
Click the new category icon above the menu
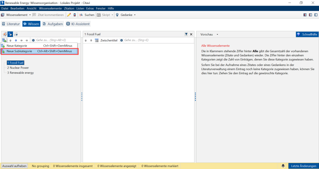point(4,41)
